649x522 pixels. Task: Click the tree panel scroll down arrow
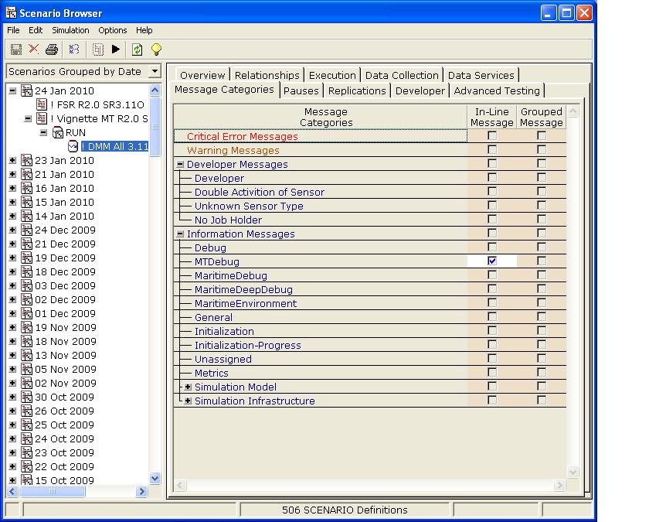pyautogui.click(x=155, y=478)
